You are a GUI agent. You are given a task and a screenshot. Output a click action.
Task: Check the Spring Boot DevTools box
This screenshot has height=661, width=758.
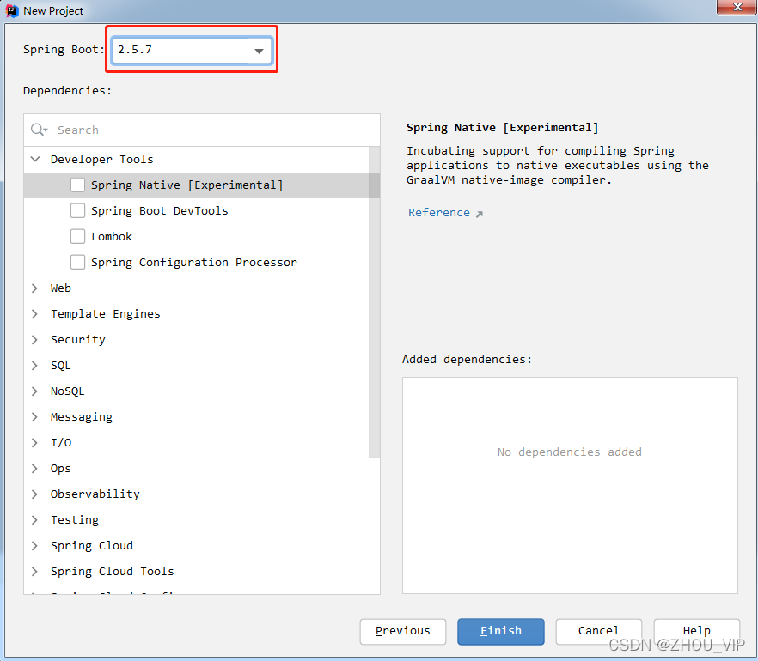pyautogui.click(x=77, y=210)
